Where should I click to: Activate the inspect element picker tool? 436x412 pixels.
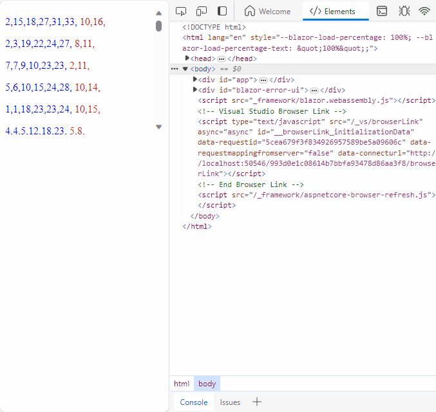(181, 11)
